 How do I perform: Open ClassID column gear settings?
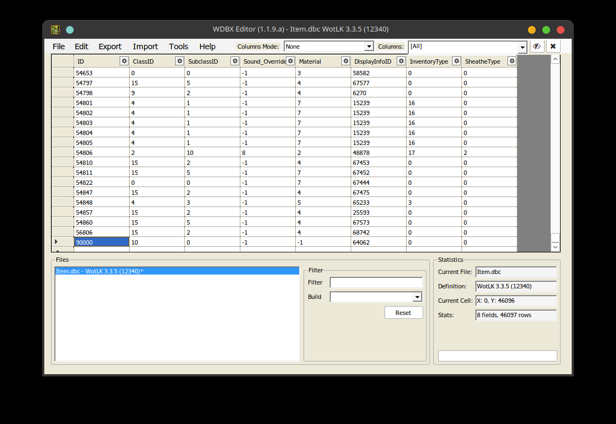[179, 61]
